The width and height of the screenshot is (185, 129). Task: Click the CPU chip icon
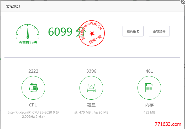click(33, 88)
